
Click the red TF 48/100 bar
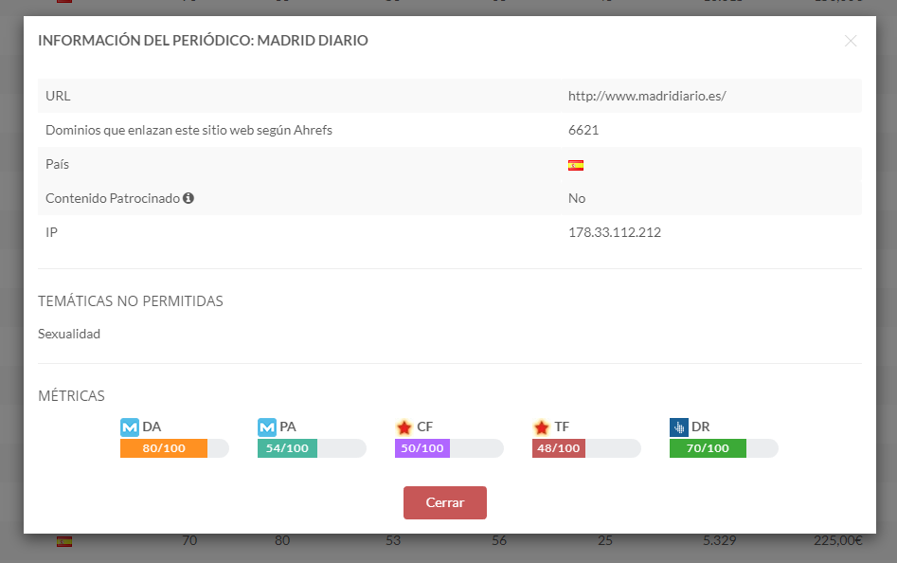[x=558, y=448]
